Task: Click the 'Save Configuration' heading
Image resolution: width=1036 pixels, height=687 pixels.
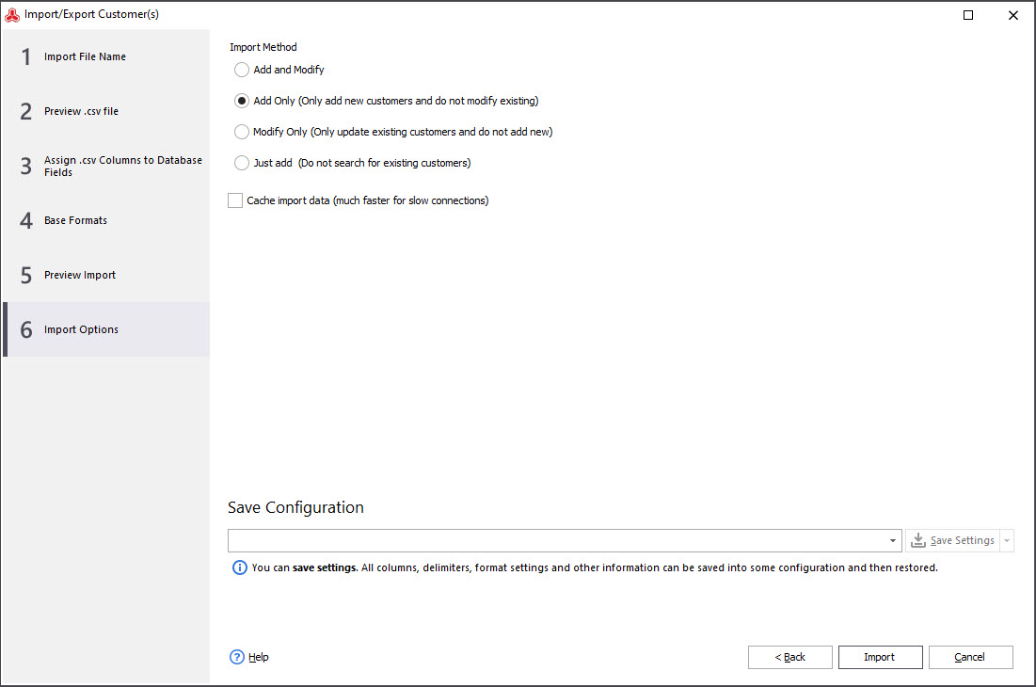Action: pos(295,507)
